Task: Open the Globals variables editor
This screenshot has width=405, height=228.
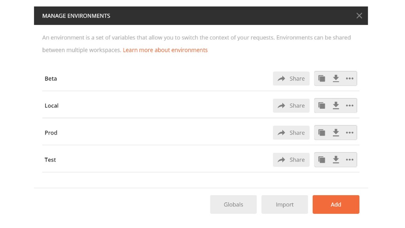Action: [233, 205]
